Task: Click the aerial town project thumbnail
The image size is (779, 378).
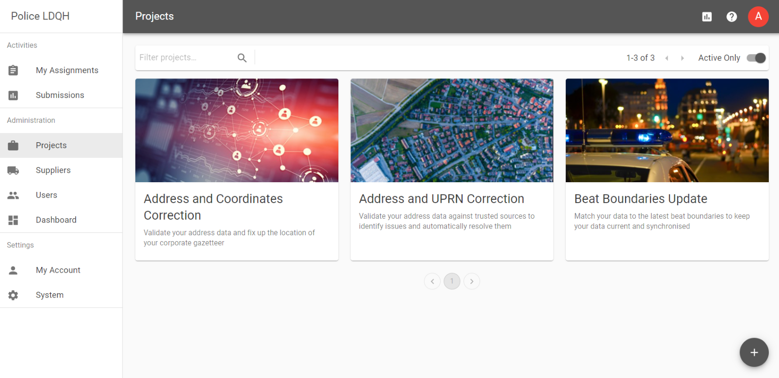Action: point(452,131)
